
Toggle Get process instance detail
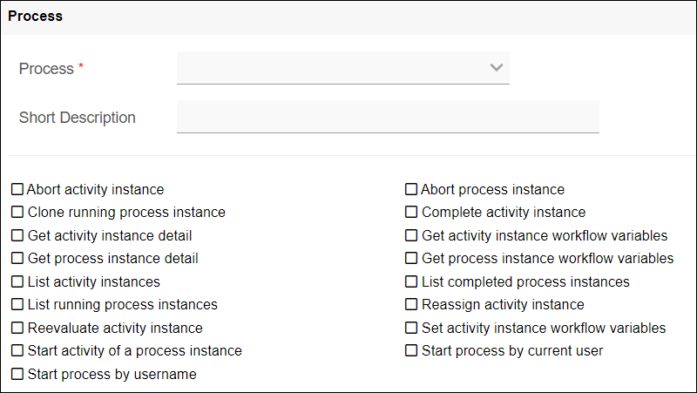point(17,258)
